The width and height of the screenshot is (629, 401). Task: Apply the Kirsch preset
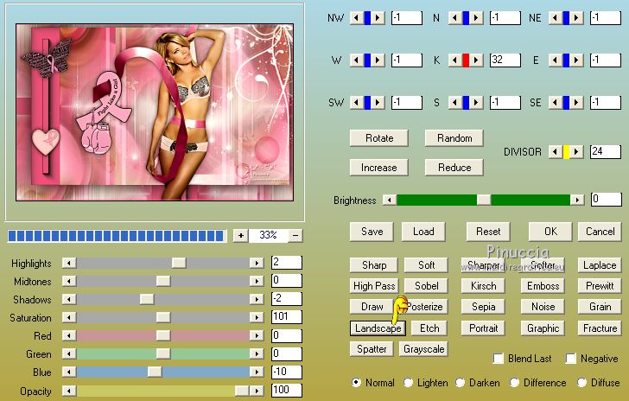coord(483,286)
